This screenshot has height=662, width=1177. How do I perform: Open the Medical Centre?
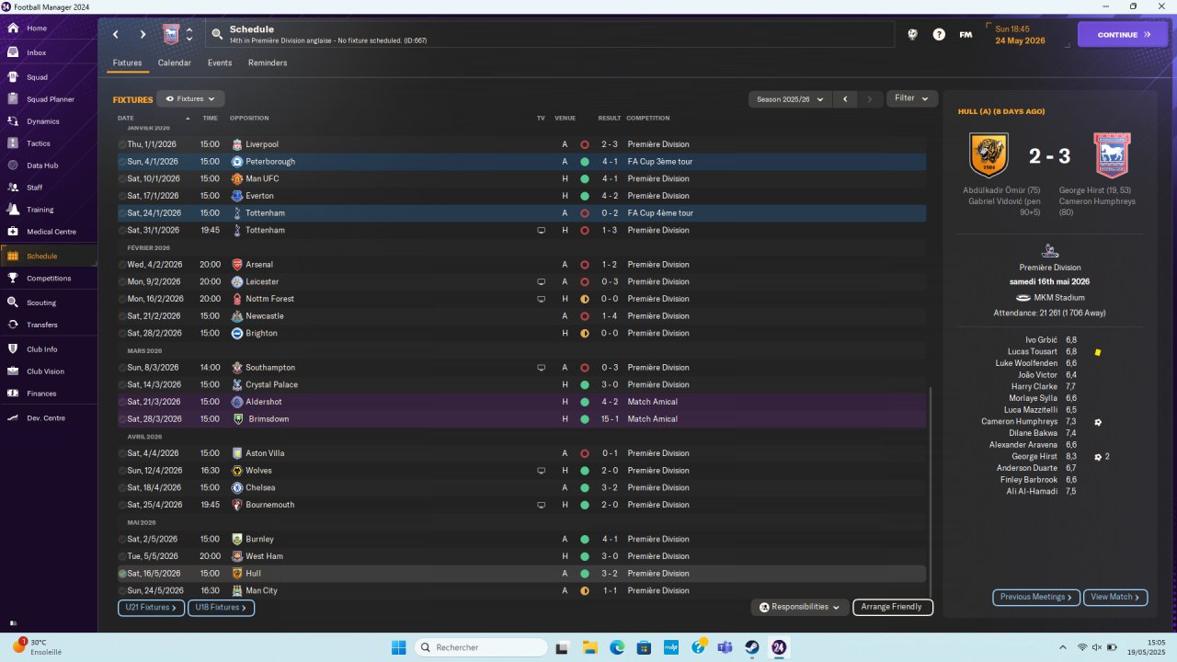[51, 232]
